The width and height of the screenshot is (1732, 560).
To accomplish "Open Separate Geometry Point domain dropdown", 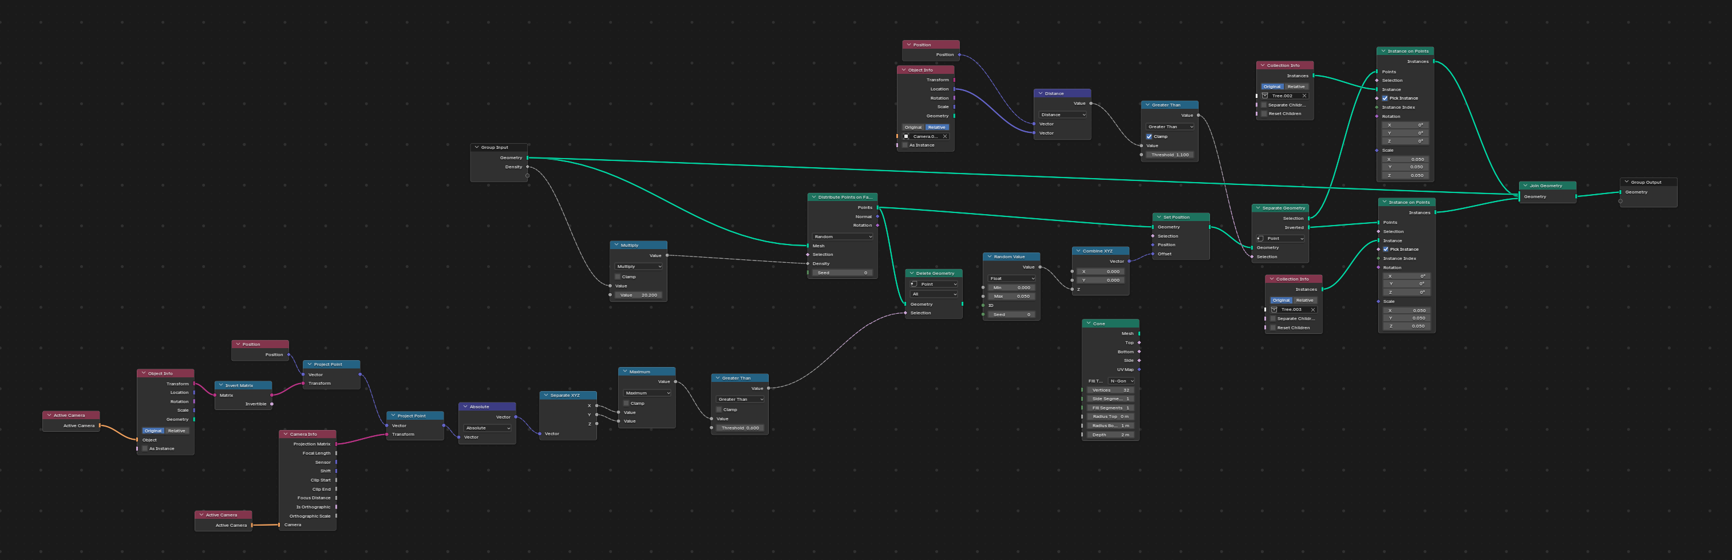I will point(1280,239).
